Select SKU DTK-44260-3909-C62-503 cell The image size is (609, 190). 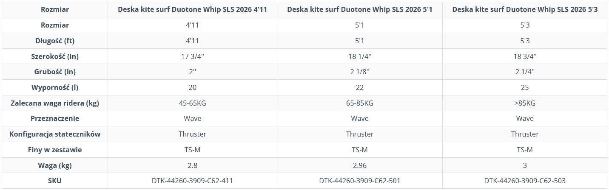525,181
